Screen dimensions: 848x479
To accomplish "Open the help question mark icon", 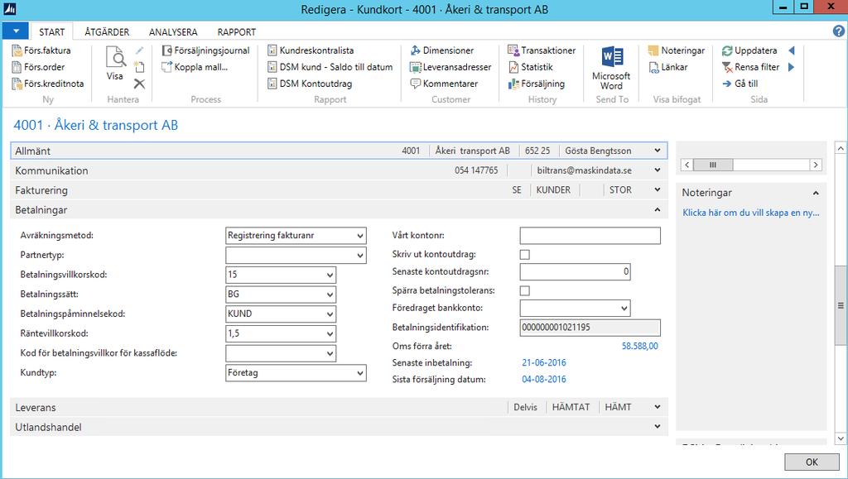I will click(839, 31).
